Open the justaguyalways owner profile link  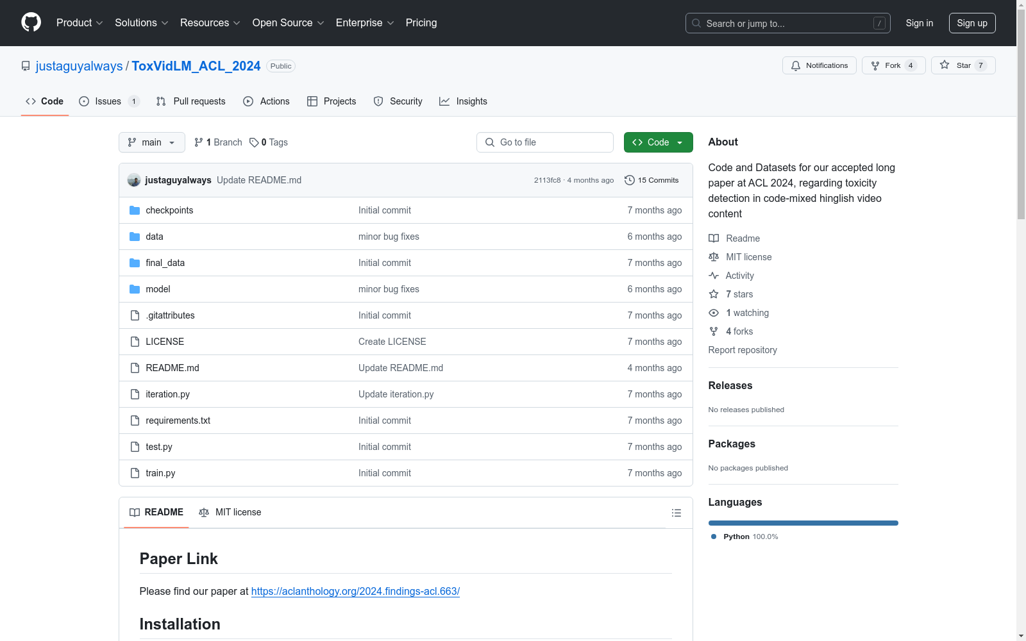click(x=80, y=66)
